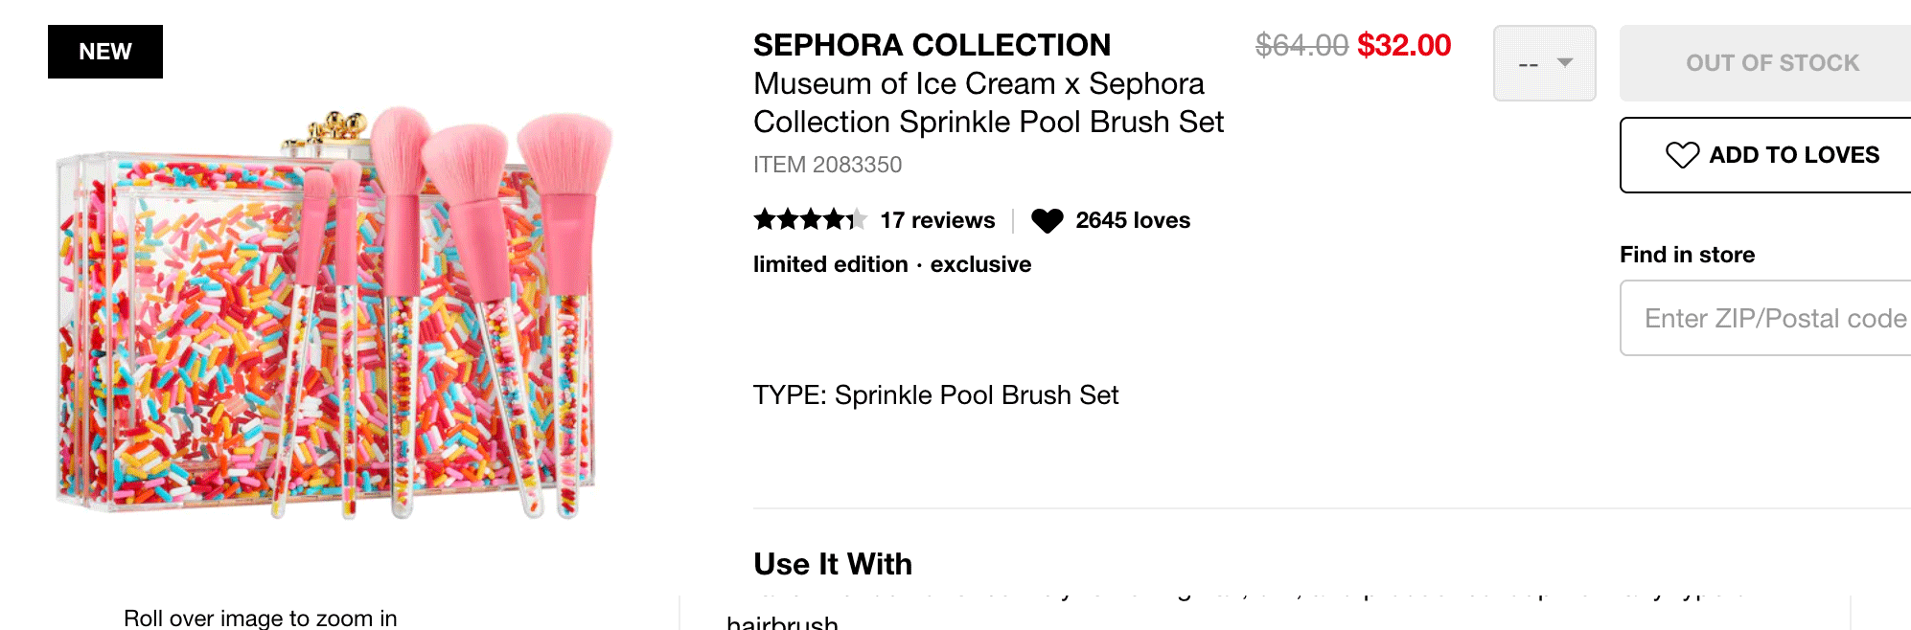Click the heart icon in Add to Loves
The height and width of the screenshot is (630, 1911).
1682,155
